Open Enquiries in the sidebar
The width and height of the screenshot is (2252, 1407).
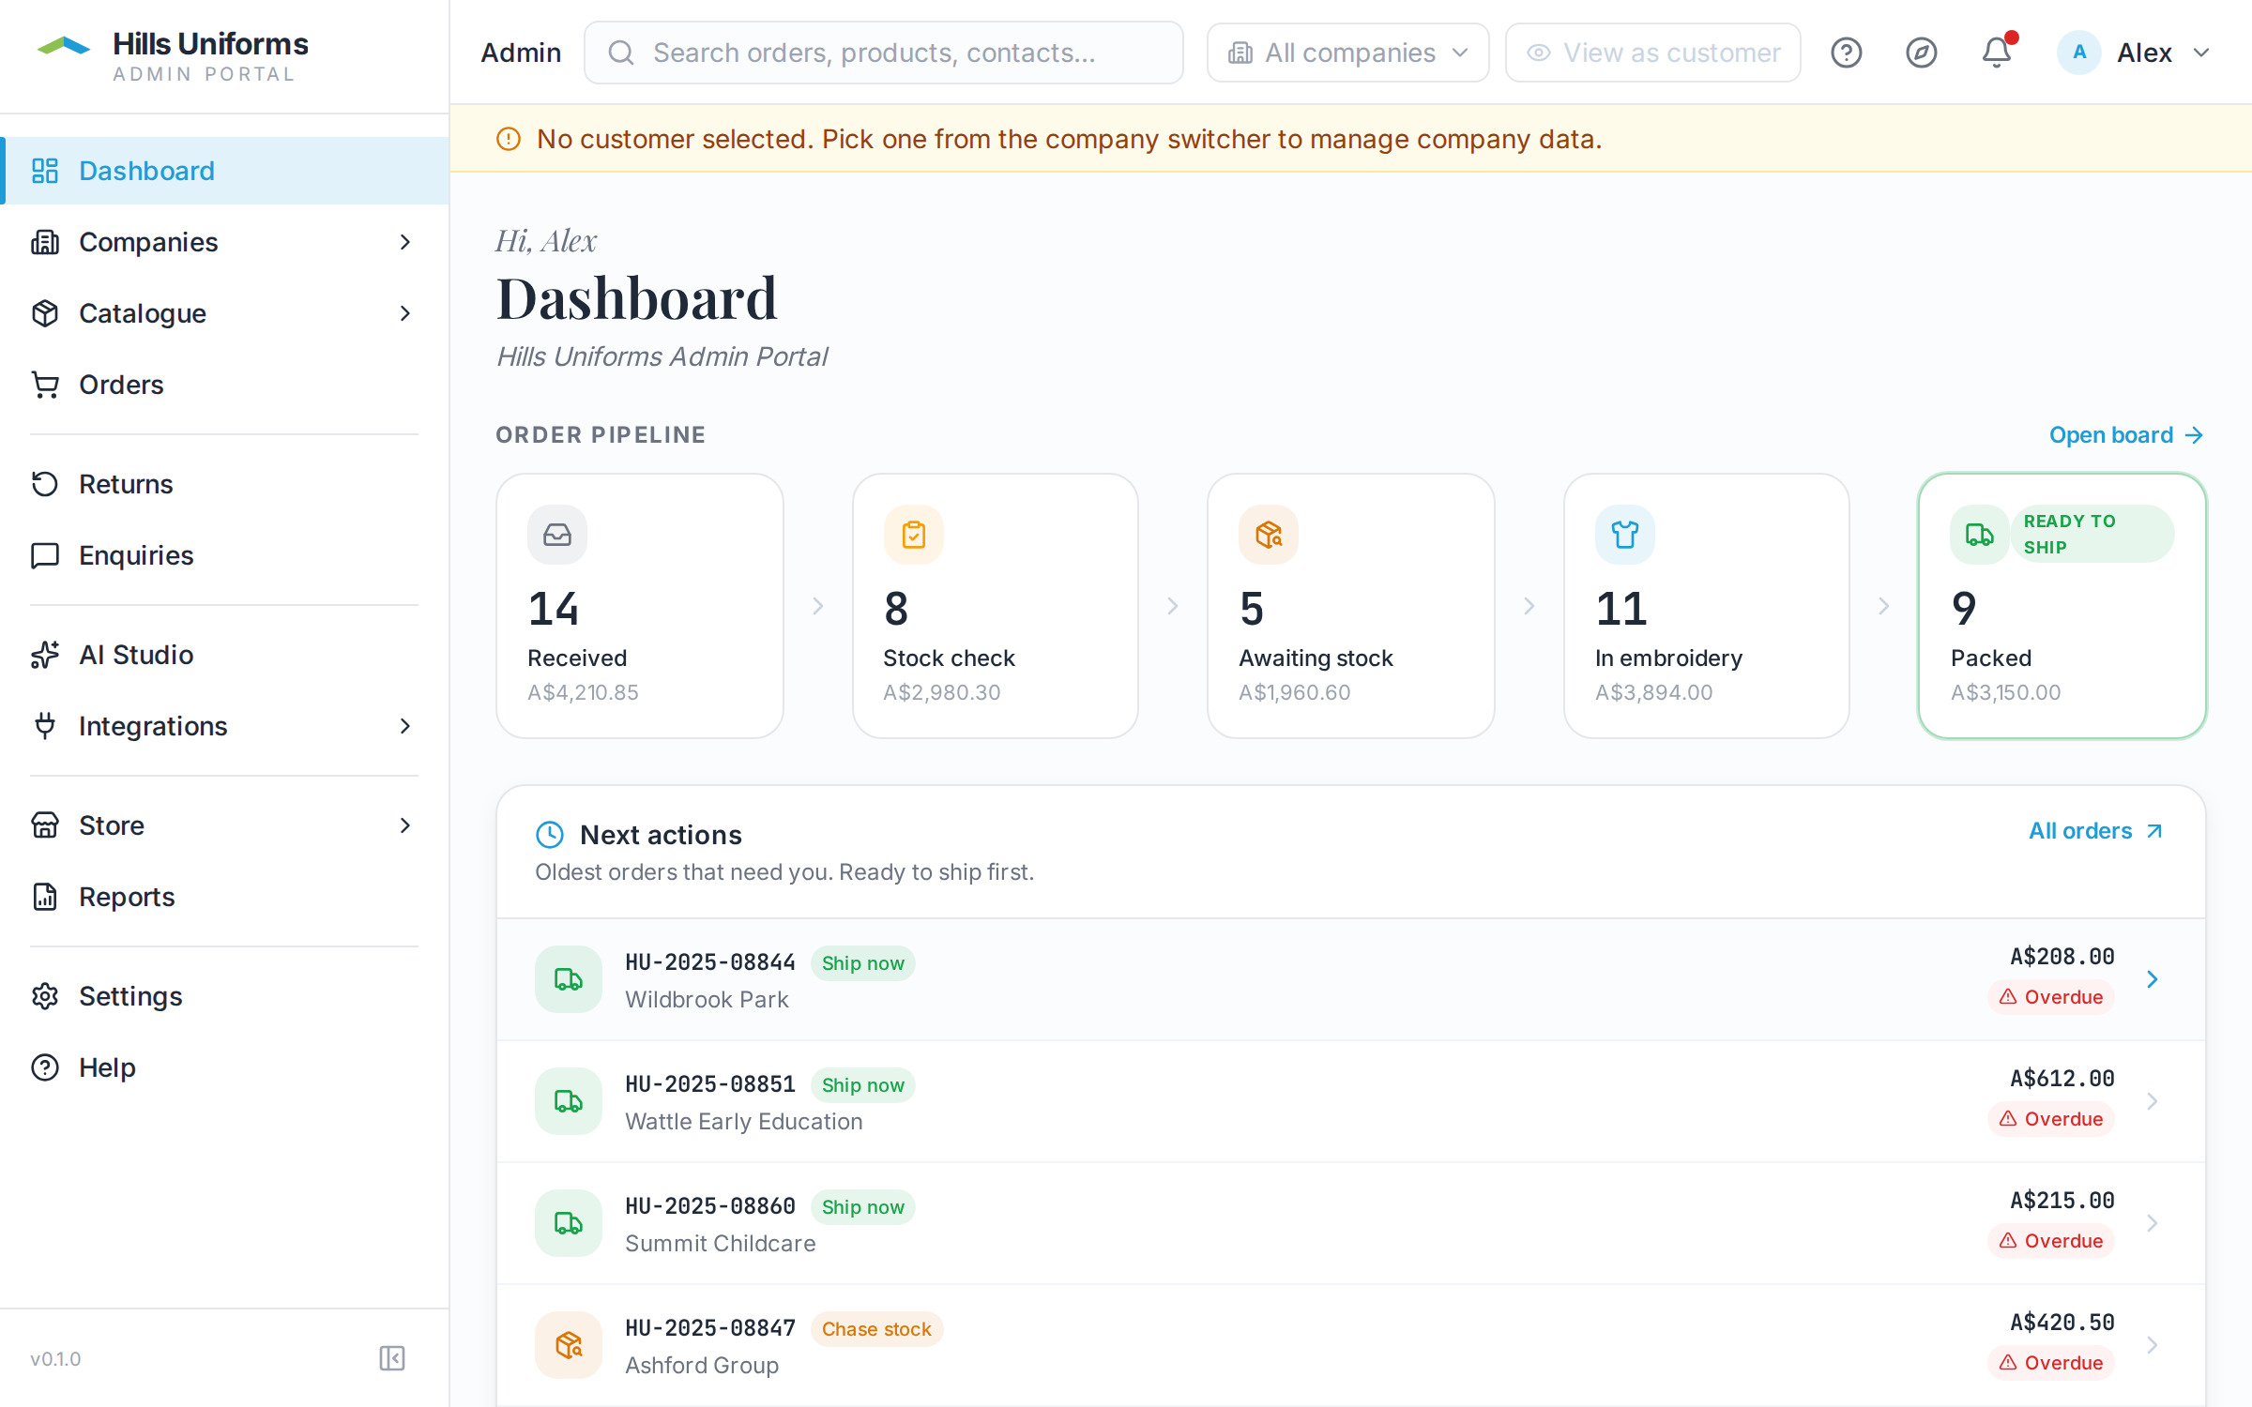point(225,555)
